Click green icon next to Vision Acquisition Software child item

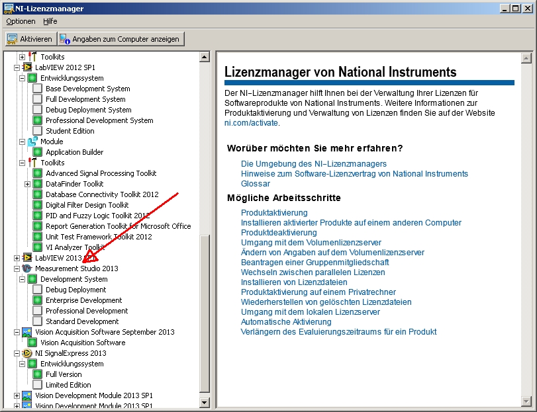pyautogui.click(x=32, y=343)
